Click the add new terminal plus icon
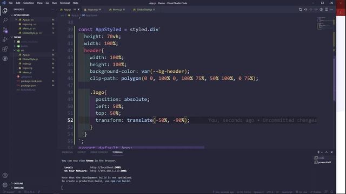 (318, 152)
